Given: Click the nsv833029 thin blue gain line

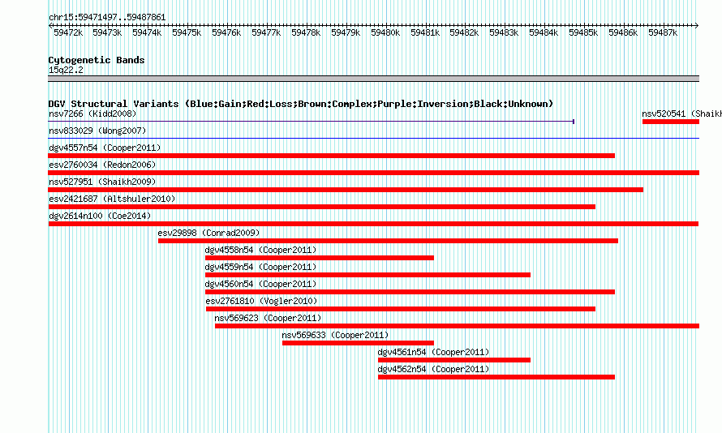Looking at the screenshot, I should [x=373, y=138].
